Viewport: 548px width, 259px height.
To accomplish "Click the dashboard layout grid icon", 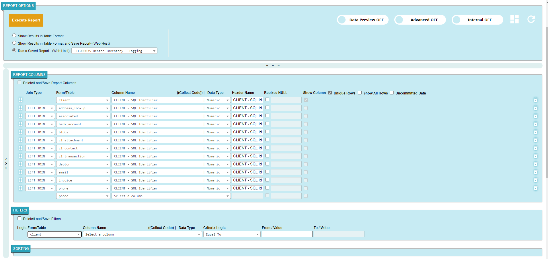I will (x=514, y=19).
